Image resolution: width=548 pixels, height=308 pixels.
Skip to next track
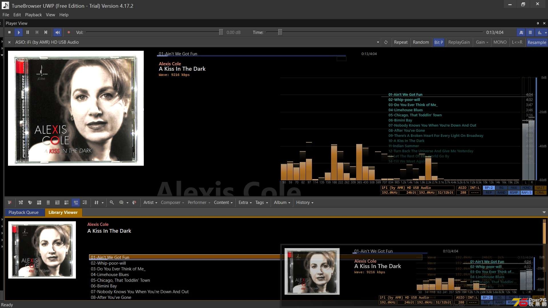point(46,33)
